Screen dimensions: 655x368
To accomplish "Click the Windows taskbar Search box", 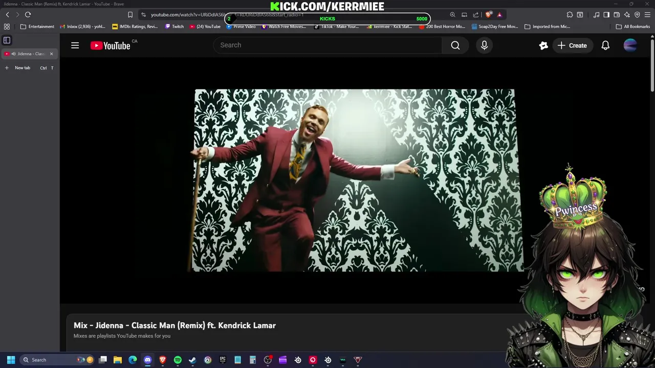I will click(57, 360).
